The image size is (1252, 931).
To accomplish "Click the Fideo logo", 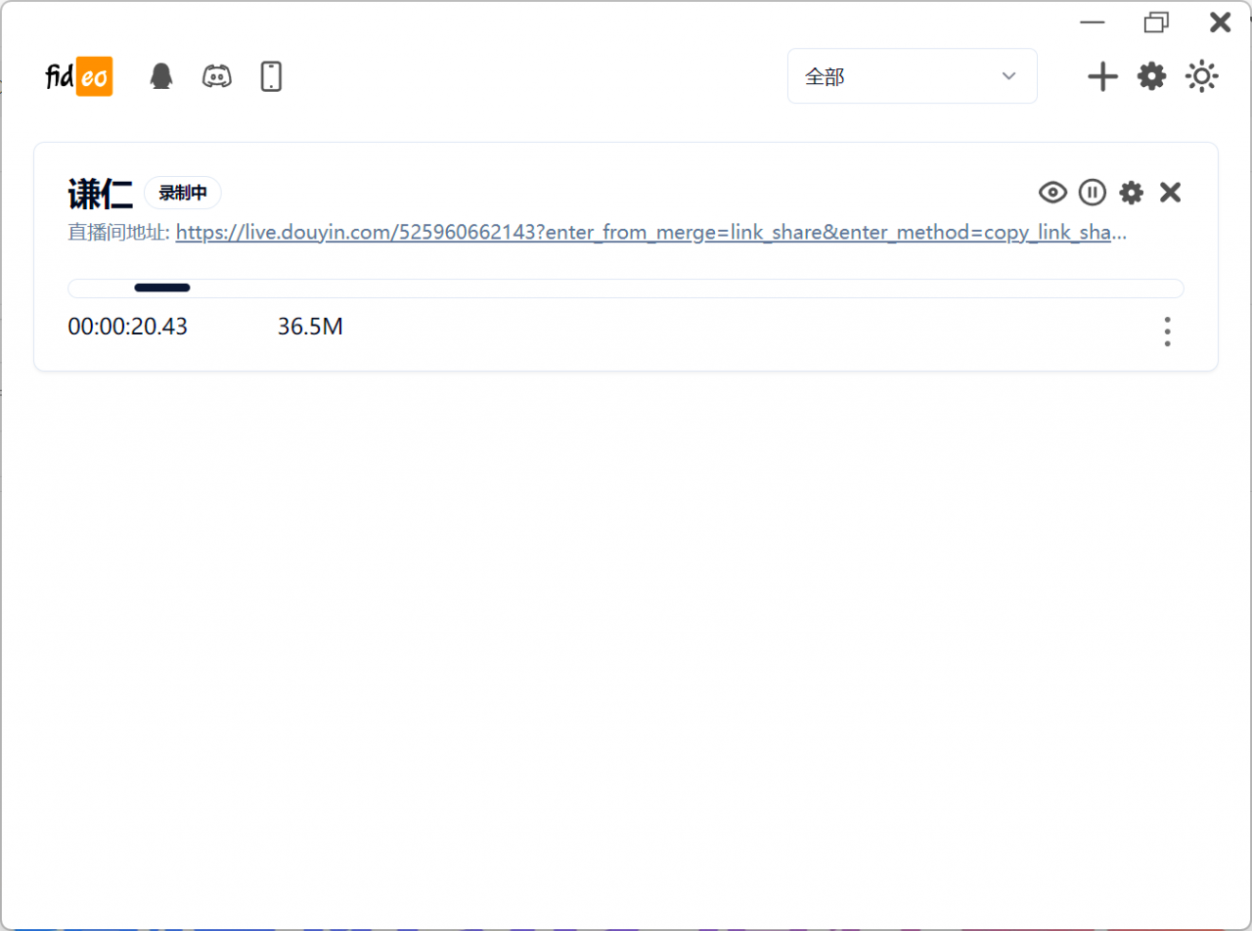I will (x=79, y=76).
